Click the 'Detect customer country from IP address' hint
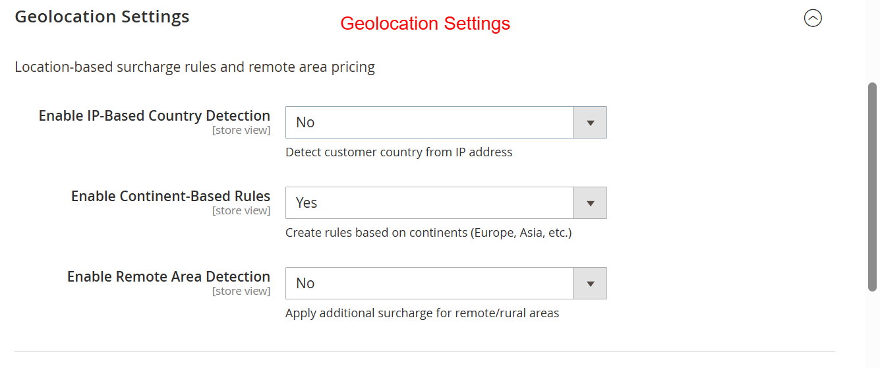The height and width of the screenshot is (368, 880). [399, 152]
